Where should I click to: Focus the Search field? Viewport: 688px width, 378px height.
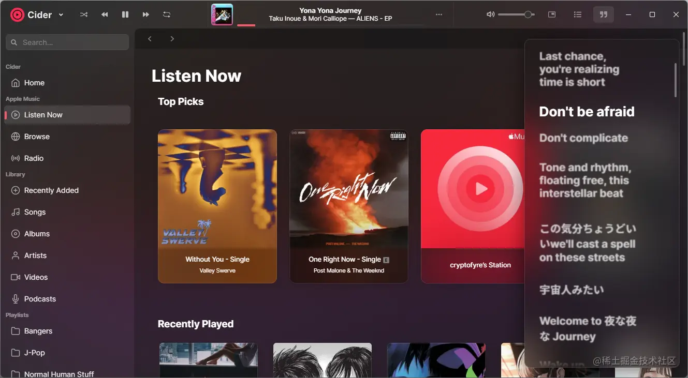[x=67, y=42]
